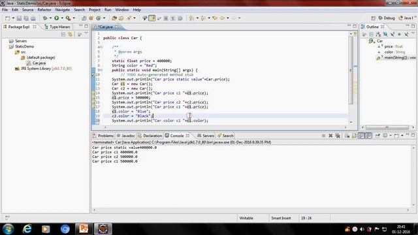Click Link with Editor in Package Explorer

(70, 35)
